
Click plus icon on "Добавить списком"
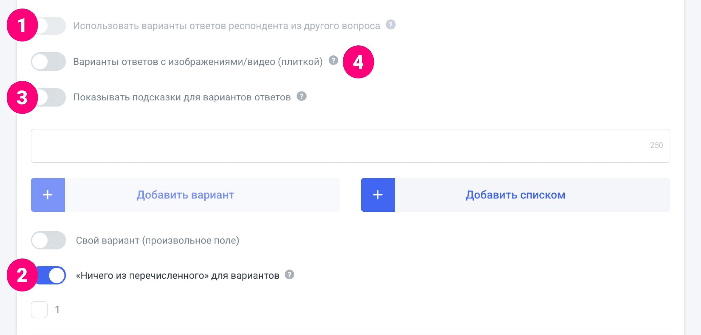[x=378, y=195]
